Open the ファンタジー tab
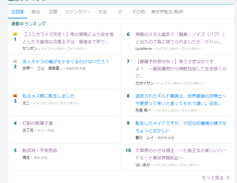237x183 pixels. pos(78,12)
